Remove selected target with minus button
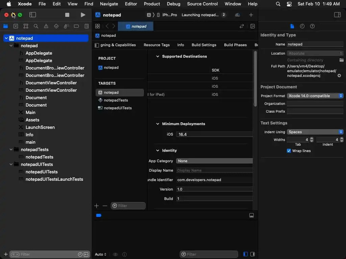This screenshot has width=346, height=259. pos(105,206)
